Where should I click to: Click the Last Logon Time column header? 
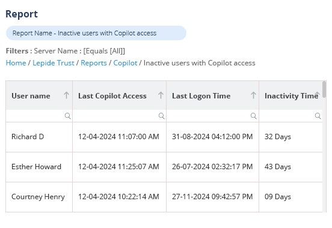click(212, 95)
